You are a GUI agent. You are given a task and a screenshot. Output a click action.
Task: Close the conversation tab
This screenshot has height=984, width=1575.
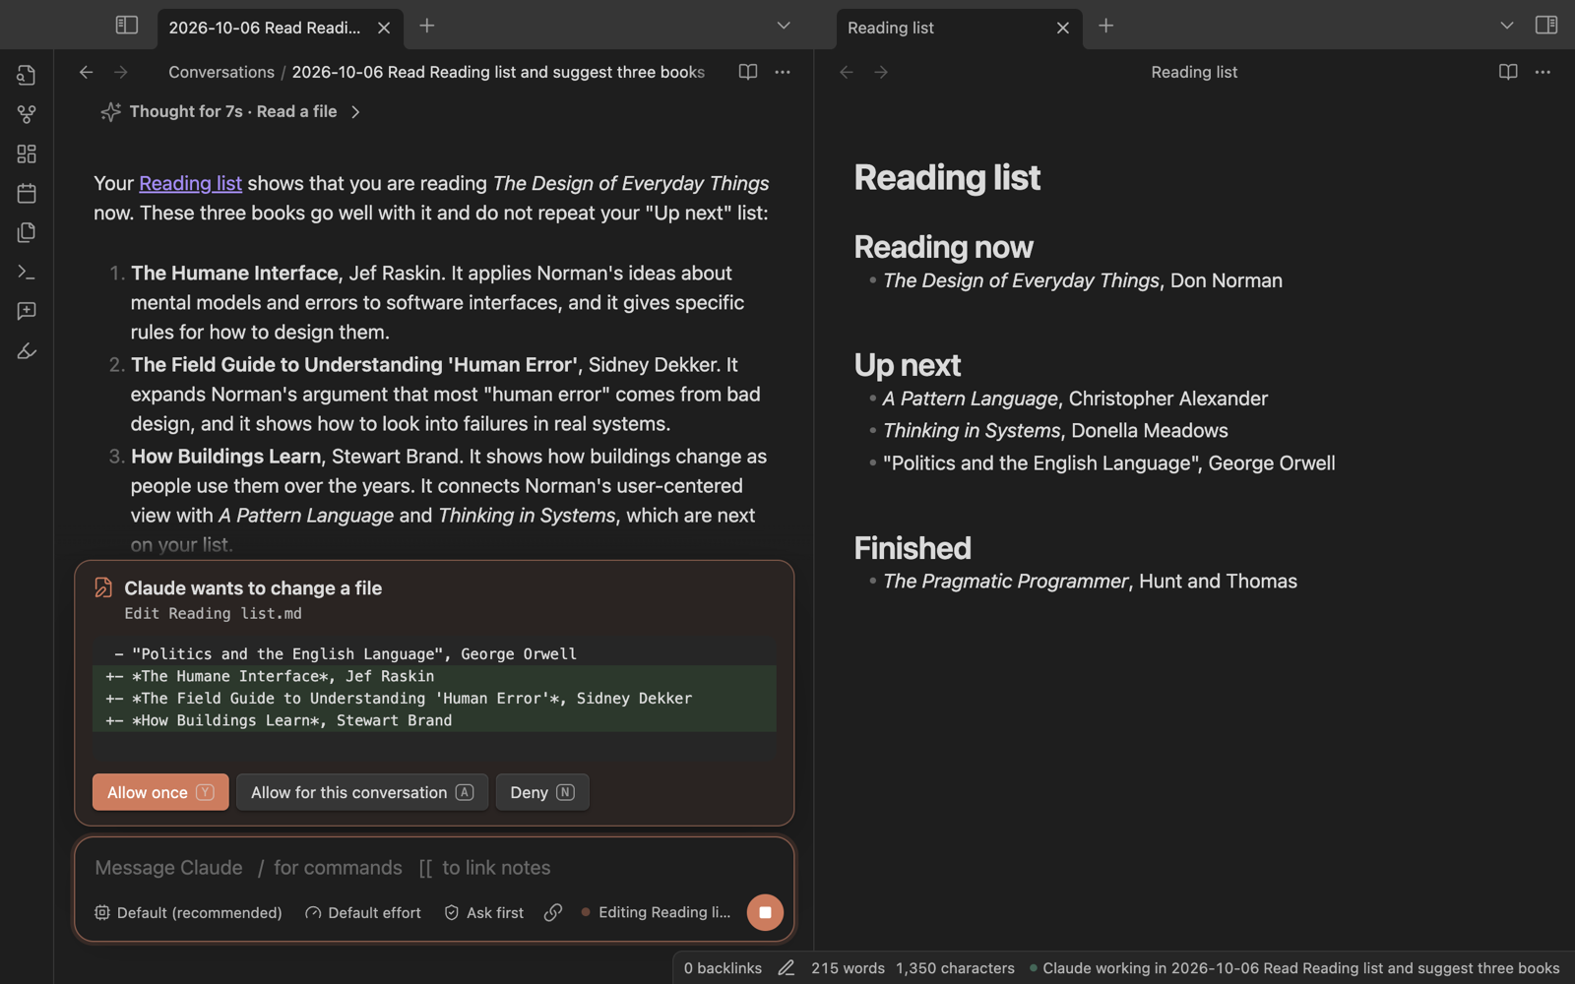coord(384,28)
